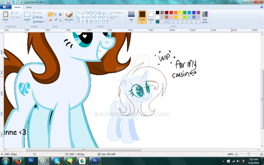264x165 pixels.
Task: Choose the Oval shape
Action: [x=87, y=13]
